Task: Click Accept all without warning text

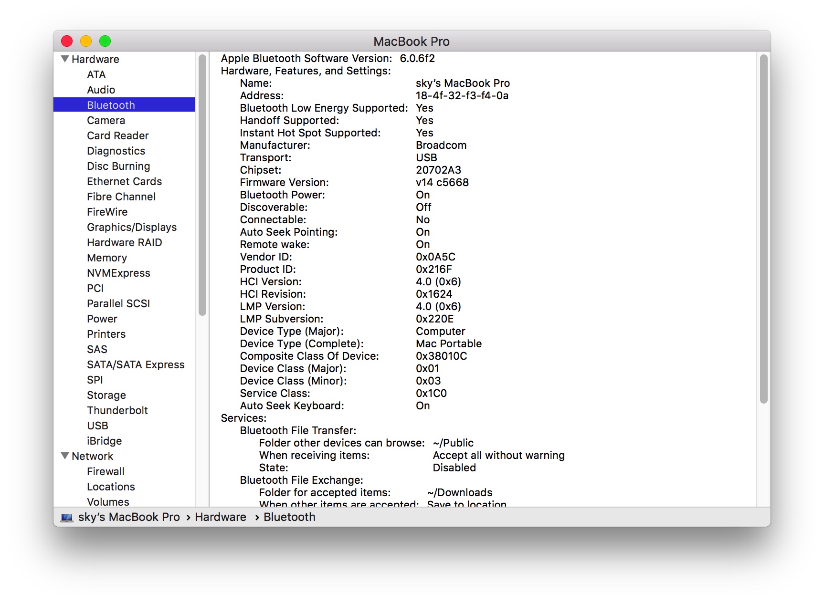Action: (x=499, y=455)
